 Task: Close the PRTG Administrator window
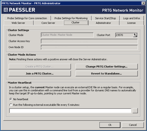tap(143, 3)
